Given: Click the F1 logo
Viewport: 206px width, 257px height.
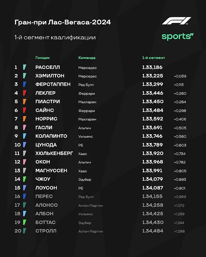Looking at the screenshot, I should pos(176,21).
